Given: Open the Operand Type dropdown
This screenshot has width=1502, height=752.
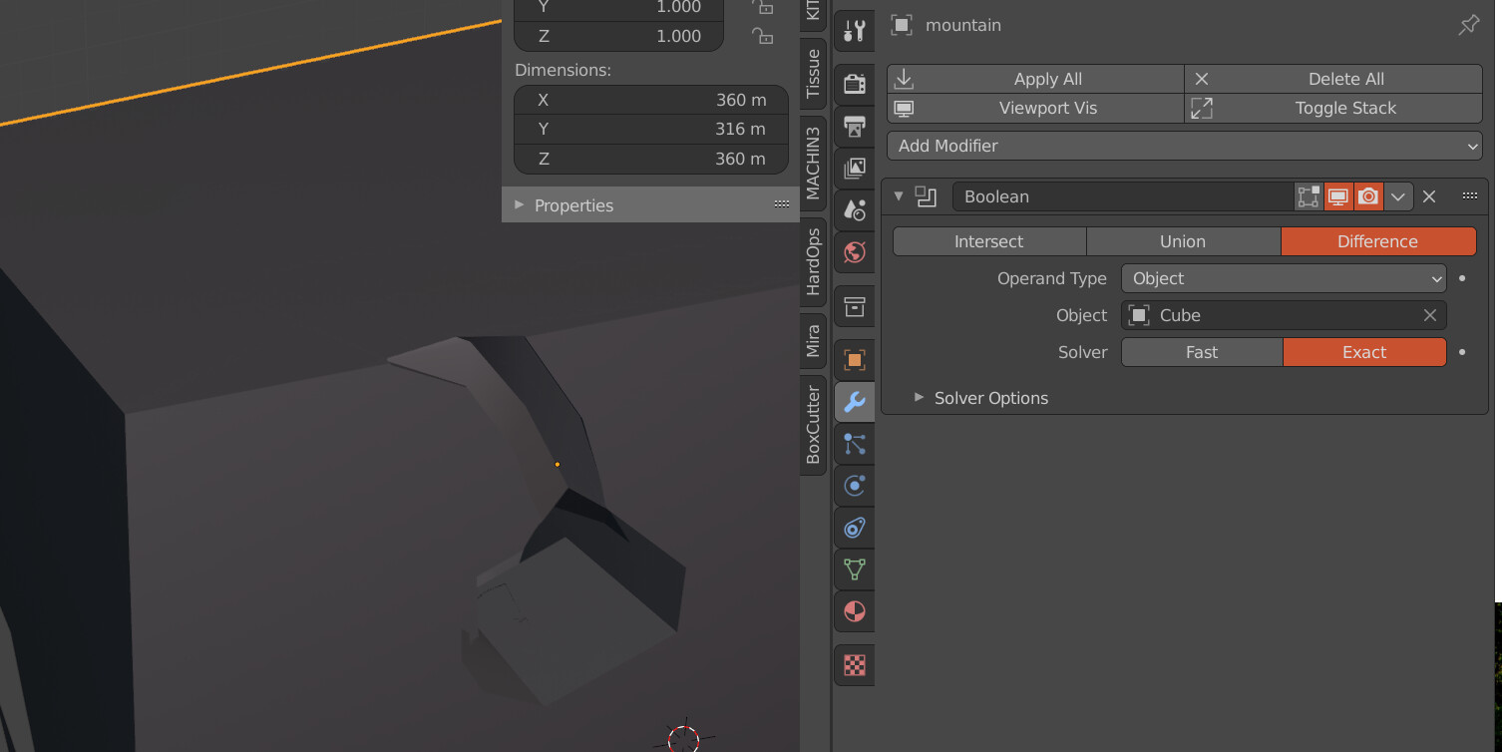Looking at the screenshot, I should pyautogui.click(x=1284, y=278).
